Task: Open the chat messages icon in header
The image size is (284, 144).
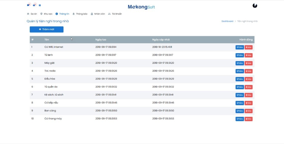Action: [x=29, y=5]
